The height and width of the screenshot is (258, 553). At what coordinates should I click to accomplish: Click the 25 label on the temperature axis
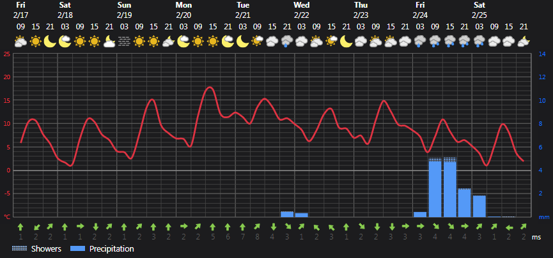(6, 54)
